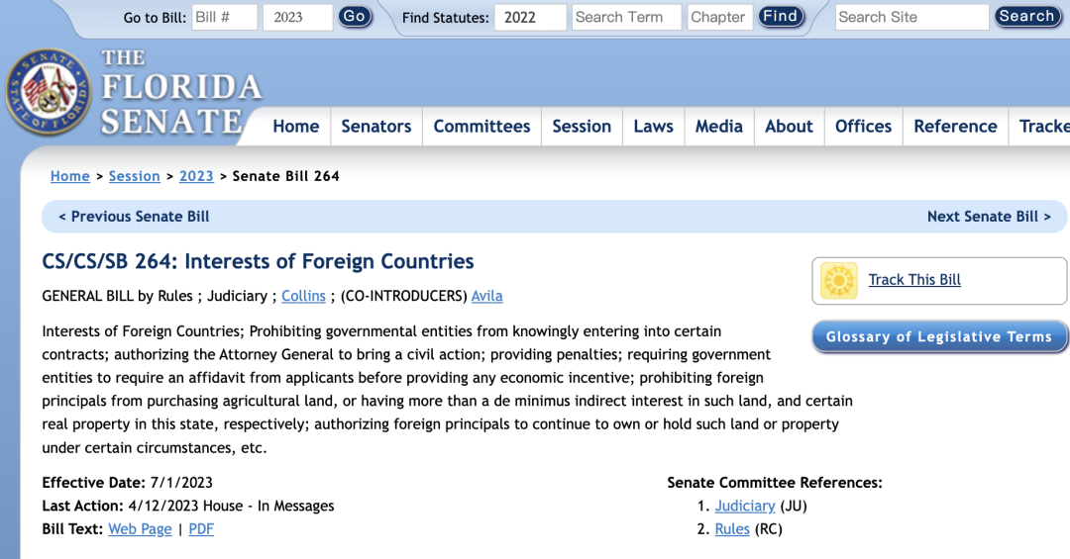Open sponsor Collins link

point(304,296)
